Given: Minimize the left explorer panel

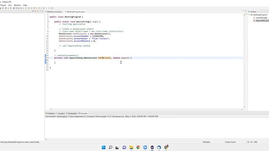Looking at the screenshot, I should coord(40,11).
